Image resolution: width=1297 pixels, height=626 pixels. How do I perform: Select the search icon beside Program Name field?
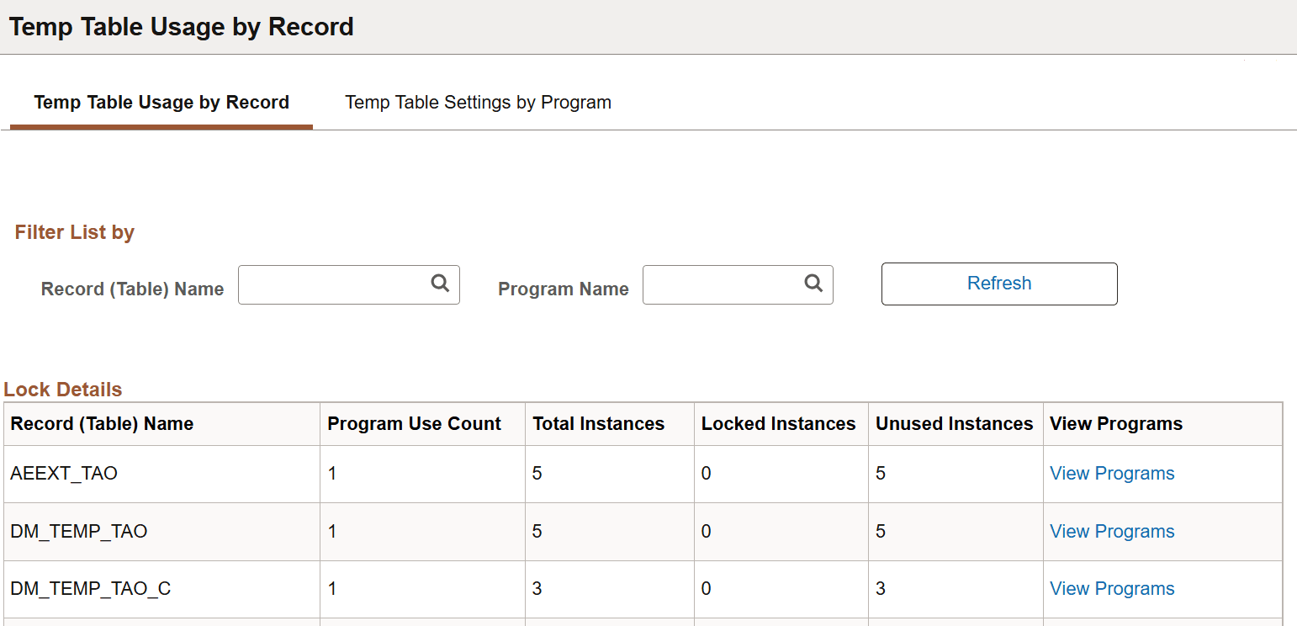pyautogui.click(x=813, y=284)
